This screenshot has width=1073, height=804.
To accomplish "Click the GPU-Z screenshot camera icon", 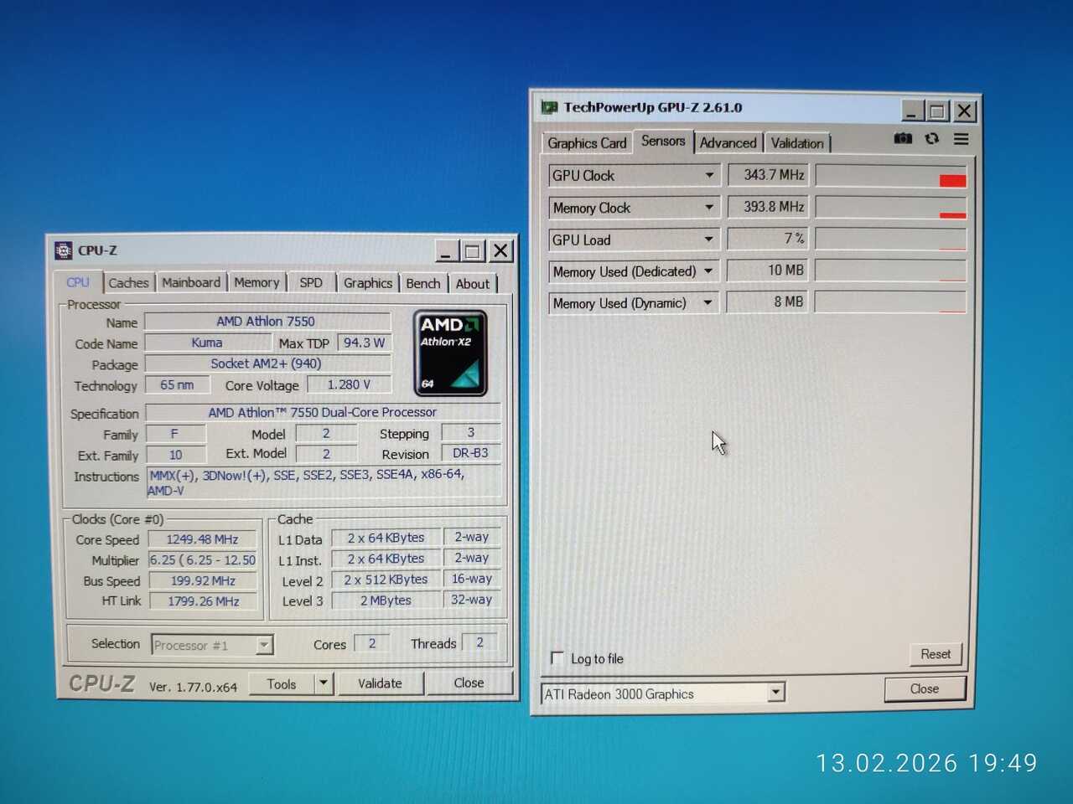I will coord(903,138).
